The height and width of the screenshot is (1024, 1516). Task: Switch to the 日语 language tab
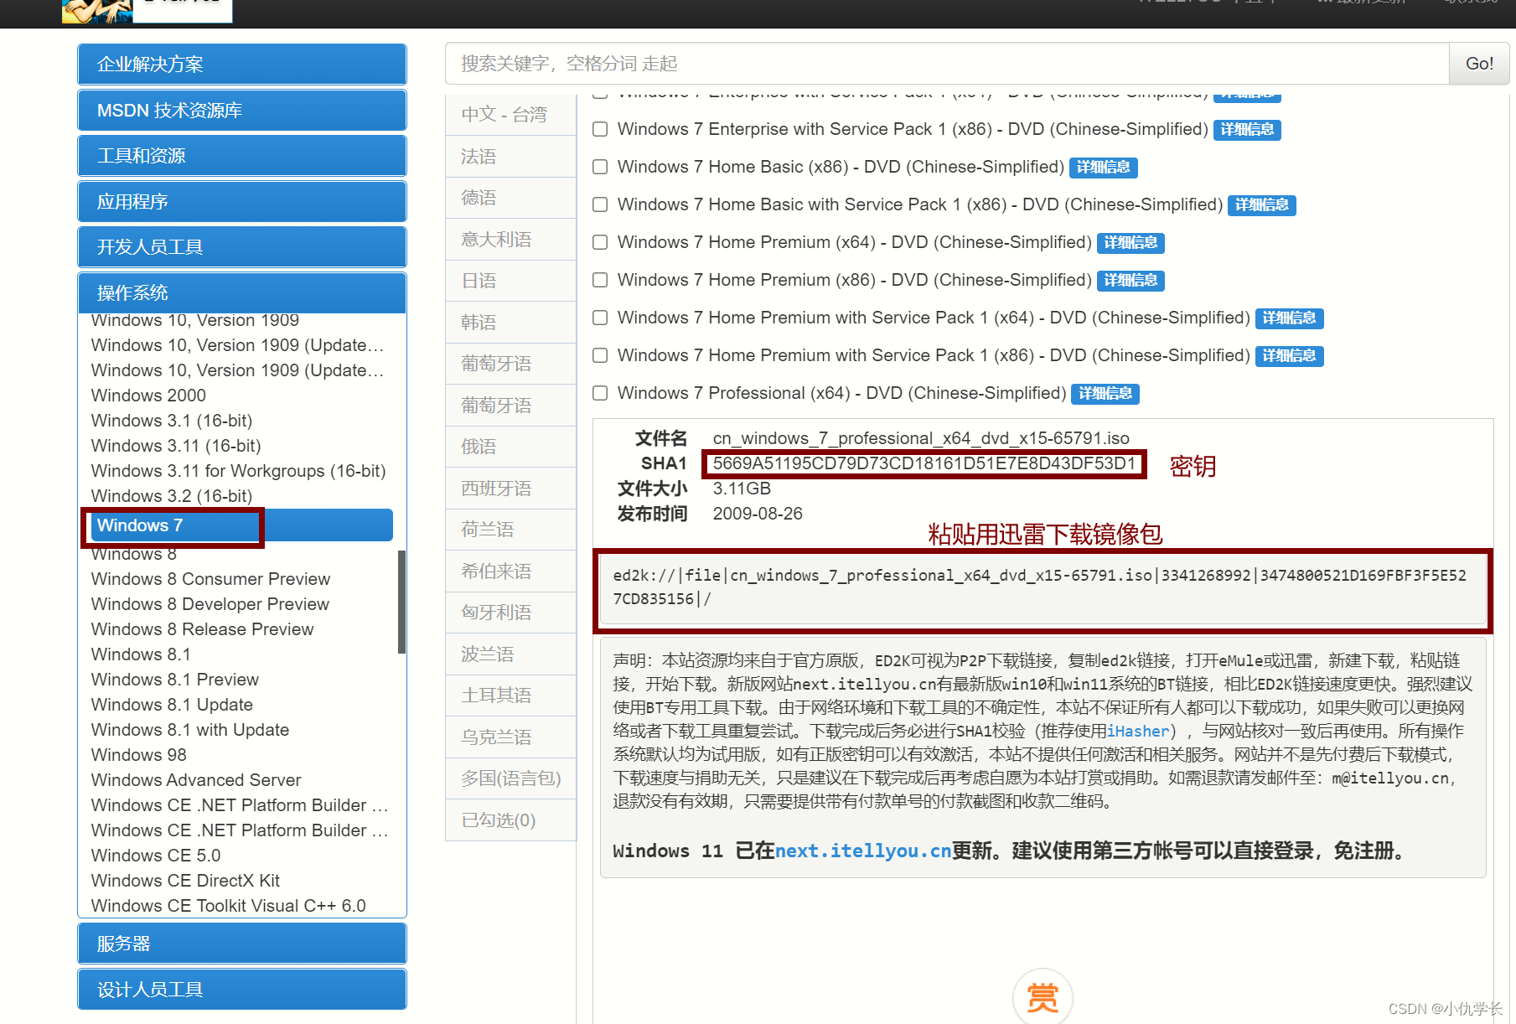pos(510,281)
